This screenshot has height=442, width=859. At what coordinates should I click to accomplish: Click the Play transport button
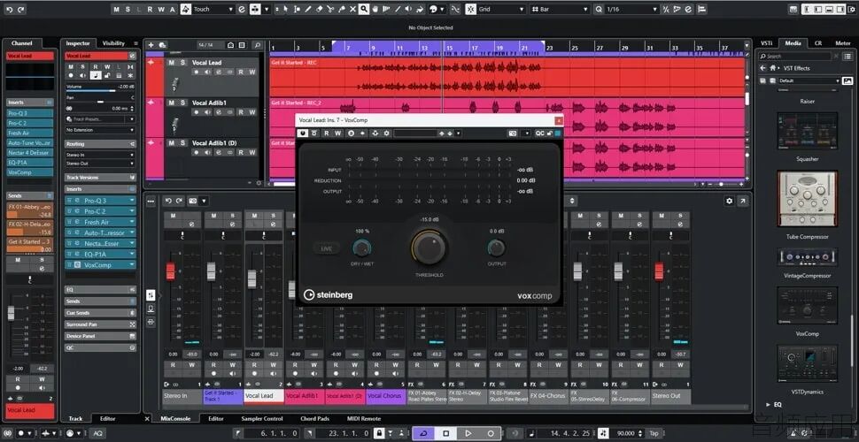tap(468, 433)
